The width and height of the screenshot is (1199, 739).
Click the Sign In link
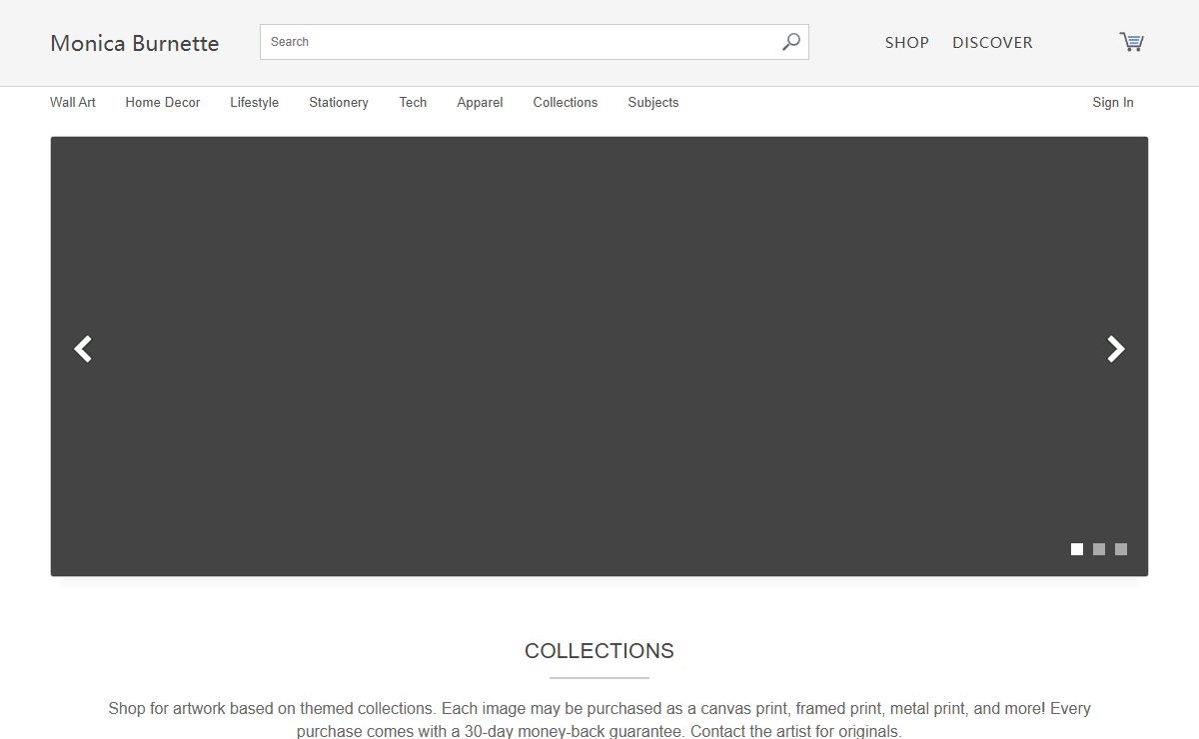[x=1113, y=102]
